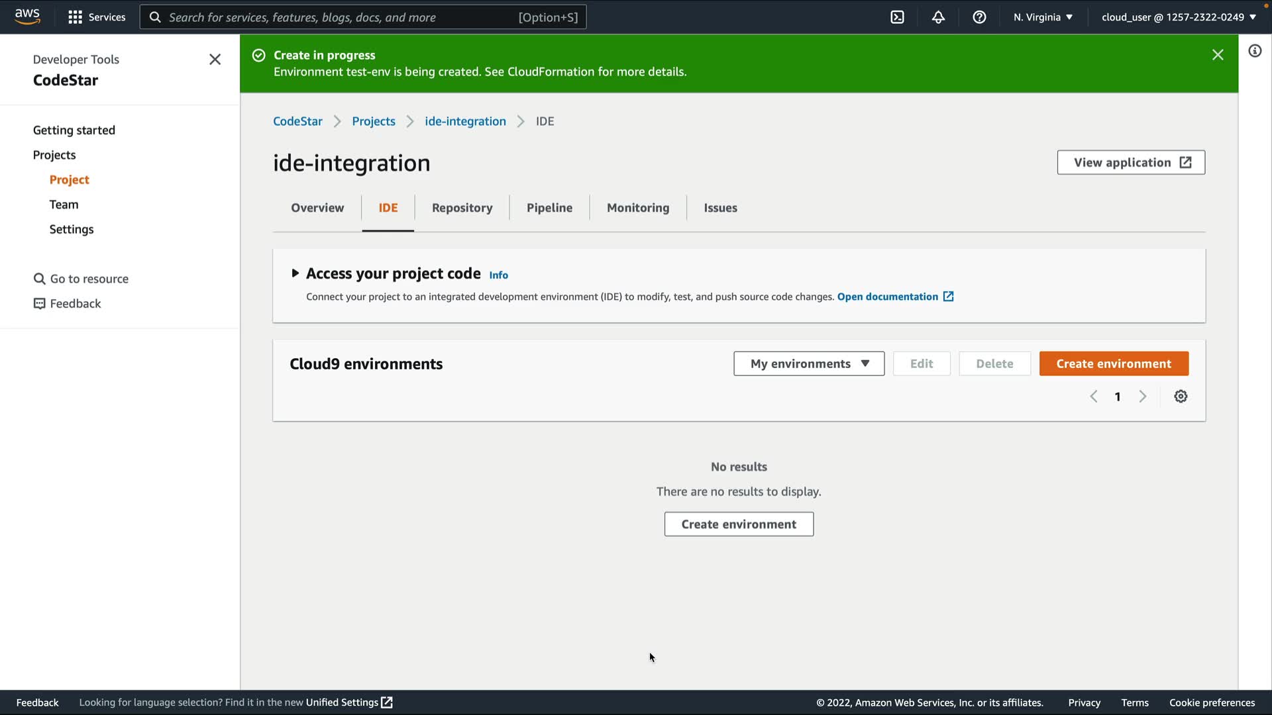Switch to the Repository tab

tap(462, 208)
